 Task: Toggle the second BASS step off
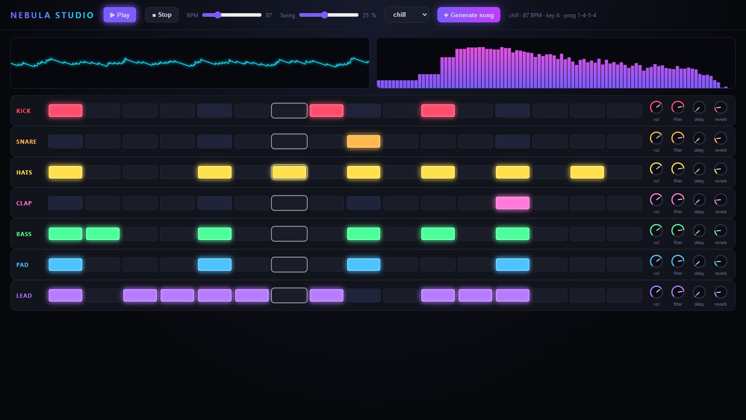(x=103, y=234)
